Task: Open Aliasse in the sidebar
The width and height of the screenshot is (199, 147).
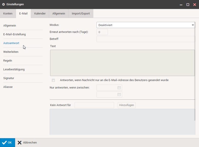Action: pos(8,87)
